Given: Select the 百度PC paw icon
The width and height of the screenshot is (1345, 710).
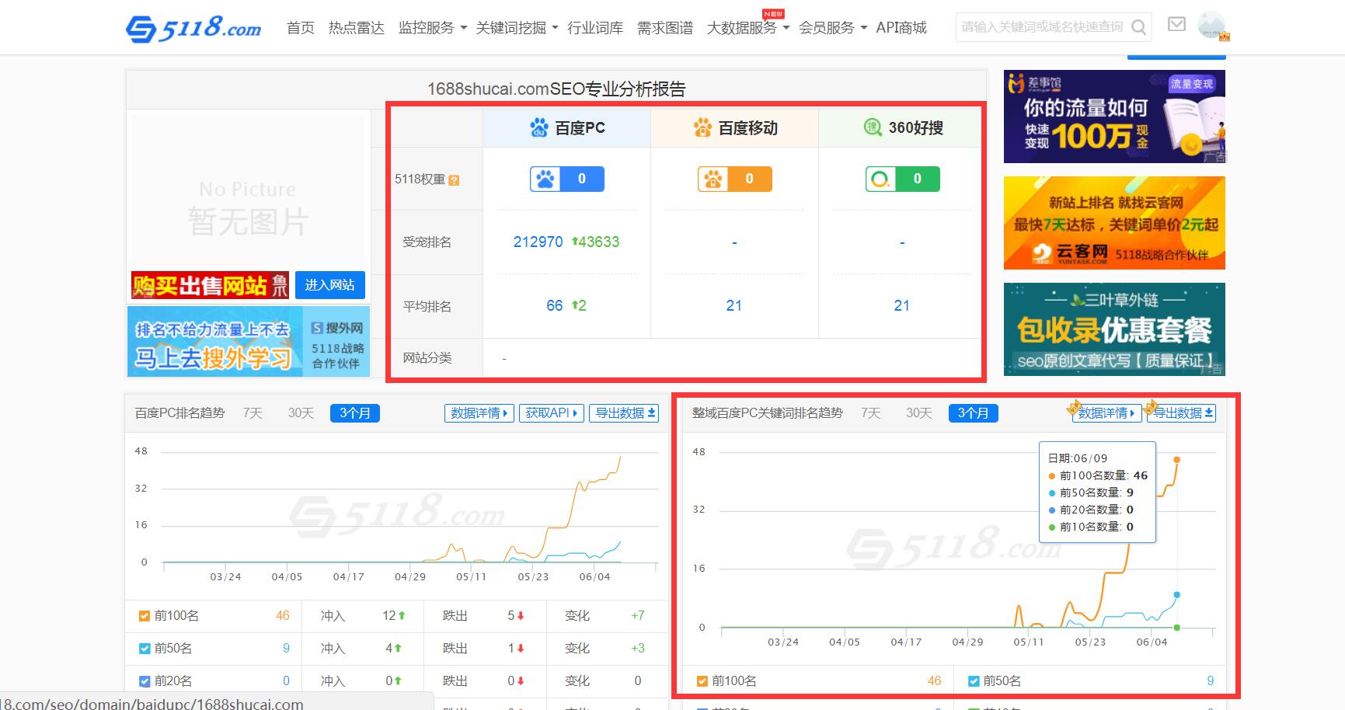Looking at the screenshot, I should tap(538, 127).
